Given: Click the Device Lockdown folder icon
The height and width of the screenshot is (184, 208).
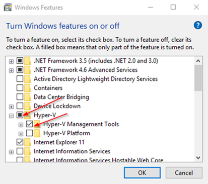Looking at the screenshot, I should click(x=28, y=106).
